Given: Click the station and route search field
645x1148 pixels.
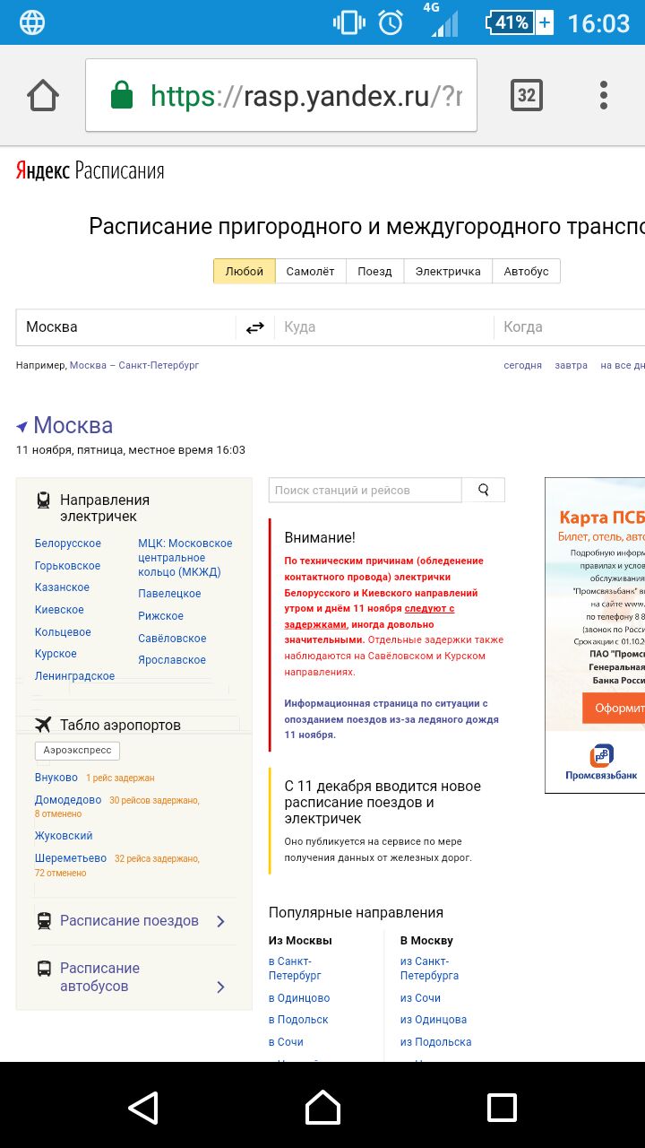Looking at the screenshot, I should (365, 490).
